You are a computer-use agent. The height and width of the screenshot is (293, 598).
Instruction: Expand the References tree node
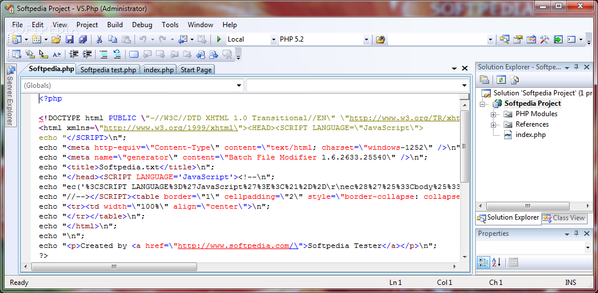click(x=493, y=124)
